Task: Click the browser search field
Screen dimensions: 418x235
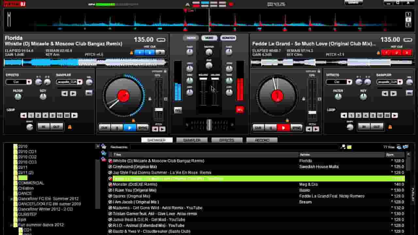Action: point(234,147)
